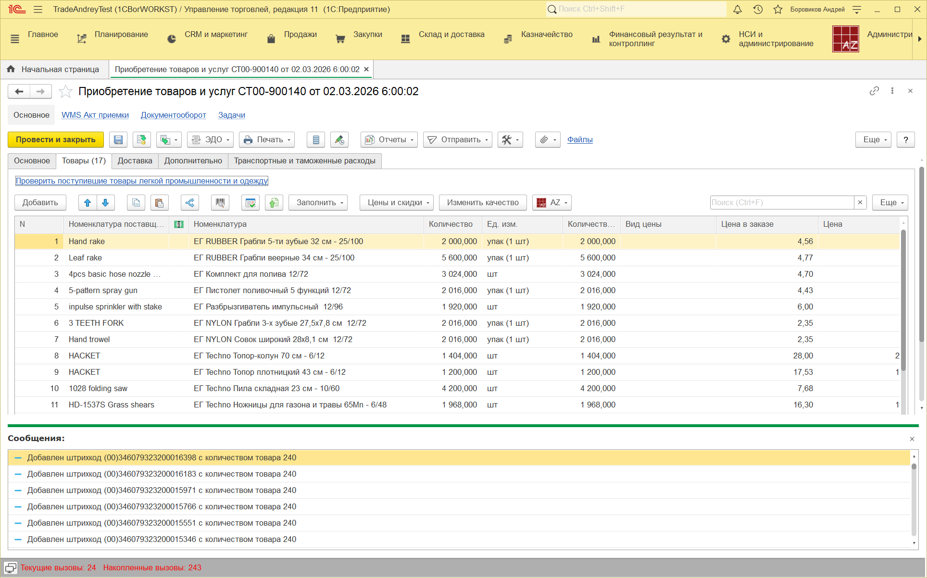Click the split row icon
Viewport: 927px width, 578px height.
(x=190, y=203)
